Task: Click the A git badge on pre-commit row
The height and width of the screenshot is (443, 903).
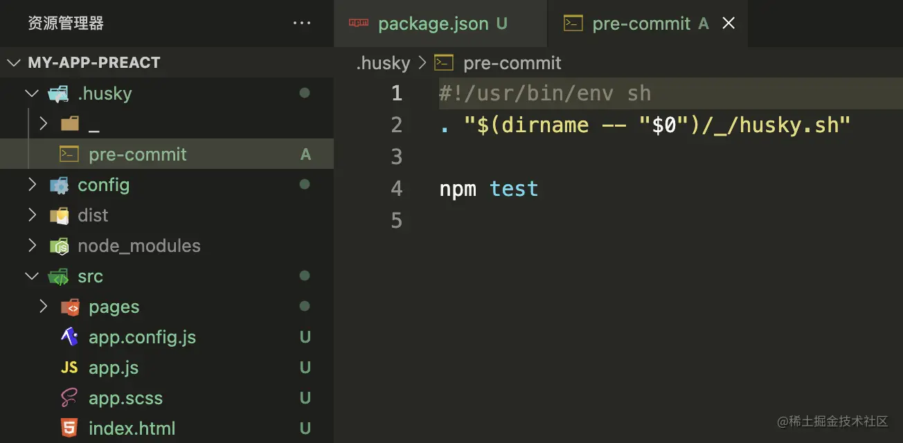Action: pos(305,154)
